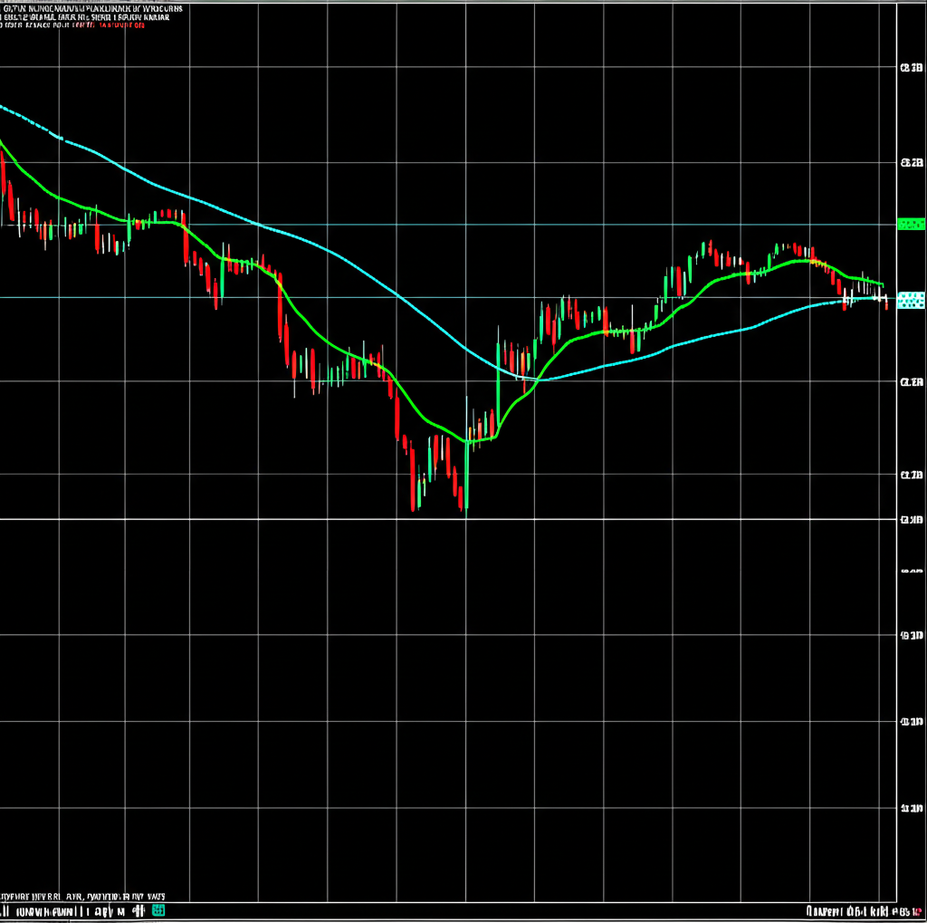Image resolution: width=927 pixels, height=923 pixels.
Task: Click the bottom-left status bar text
Action: (72, 909)
